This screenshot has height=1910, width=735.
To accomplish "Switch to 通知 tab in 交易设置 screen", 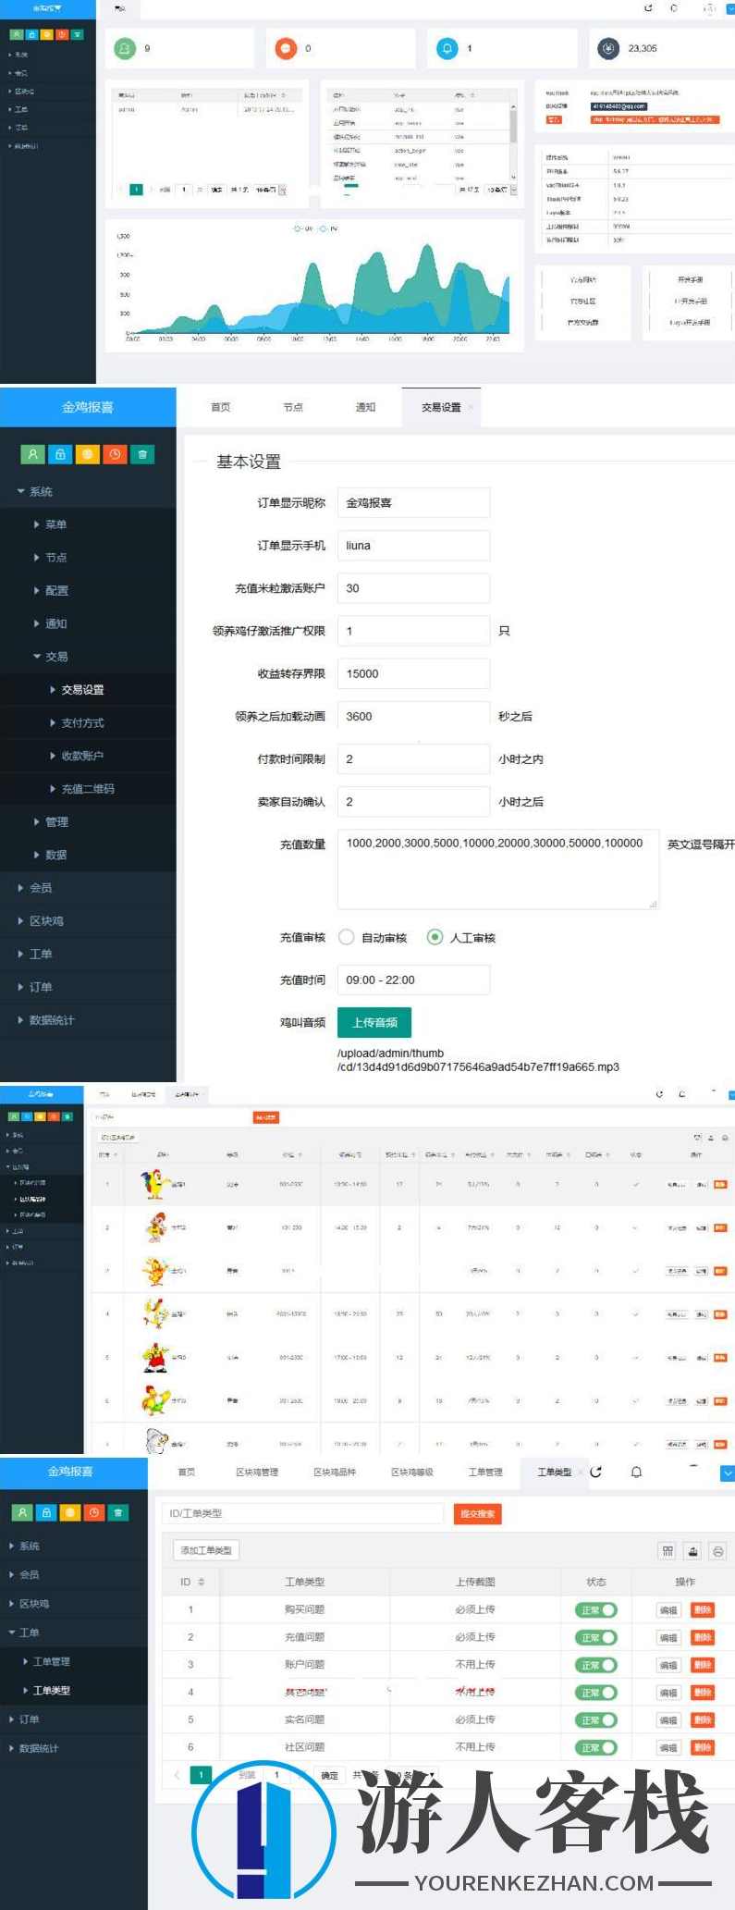I will (x=365, y=407).
